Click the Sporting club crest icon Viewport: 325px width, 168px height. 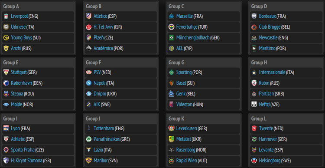click(171, 72)
